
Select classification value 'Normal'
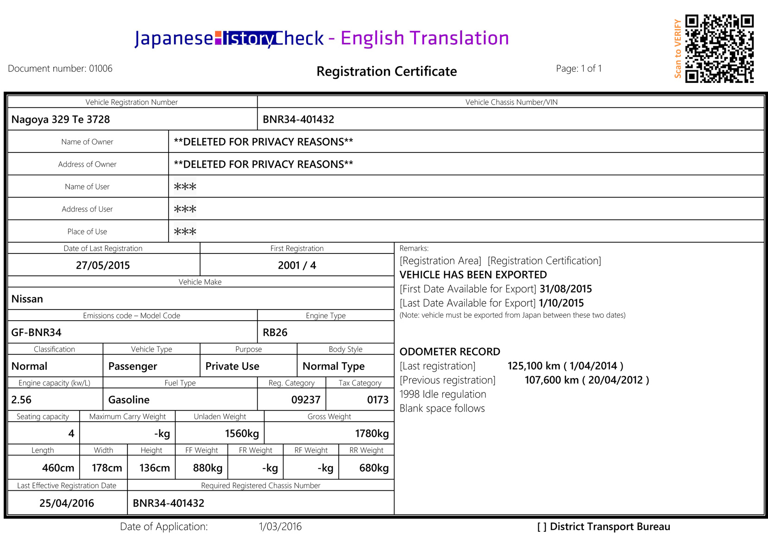coord(29,366)
